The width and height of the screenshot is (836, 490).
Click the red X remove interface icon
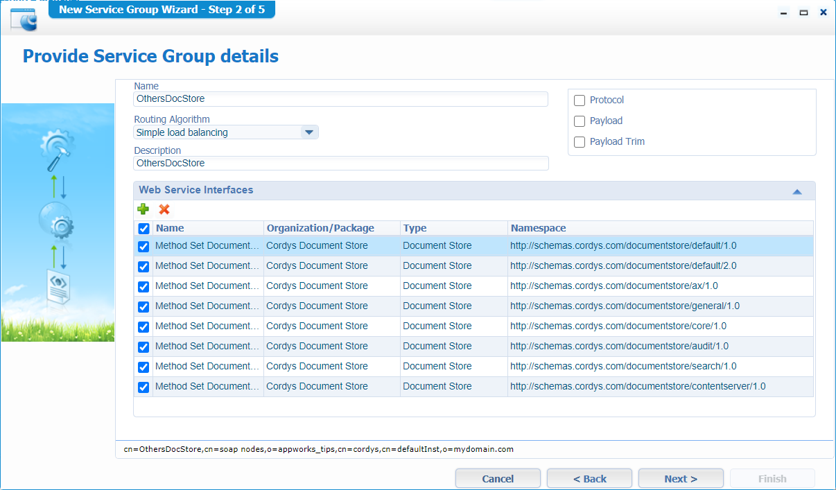tap(164, 209)
